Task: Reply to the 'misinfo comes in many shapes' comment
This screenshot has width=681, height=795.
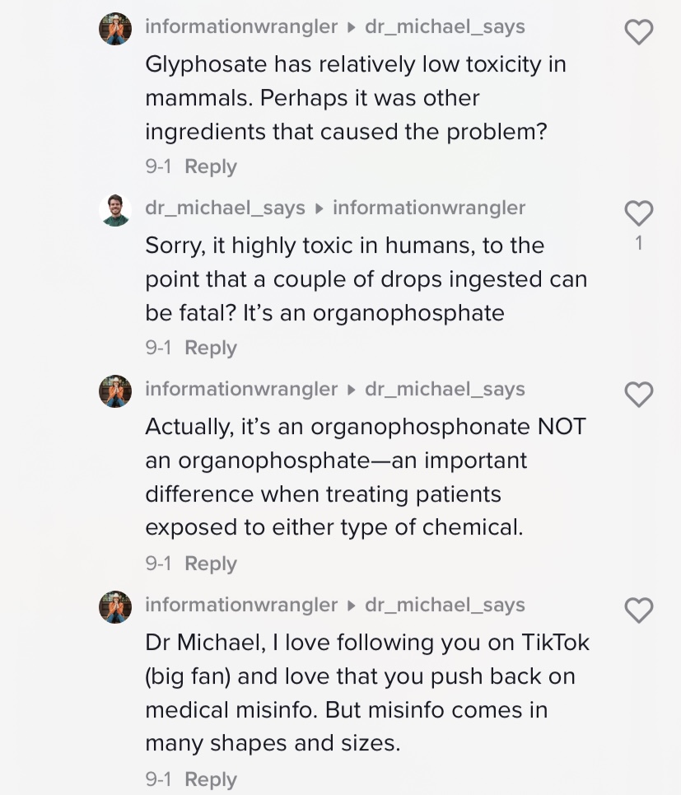Action: pyautogui.click(x=211, y=779)
